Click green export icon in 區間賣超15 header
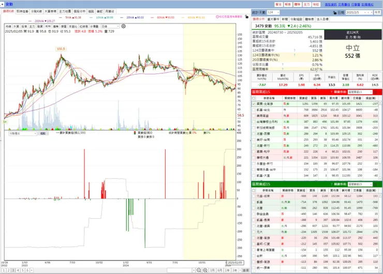Viewport: 383px width, 274px height. pyautogui.click(x=375, y=184)
